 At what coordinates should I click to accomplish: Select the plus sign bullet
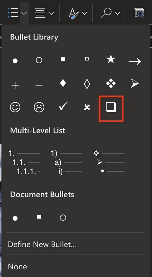[15, 86]
